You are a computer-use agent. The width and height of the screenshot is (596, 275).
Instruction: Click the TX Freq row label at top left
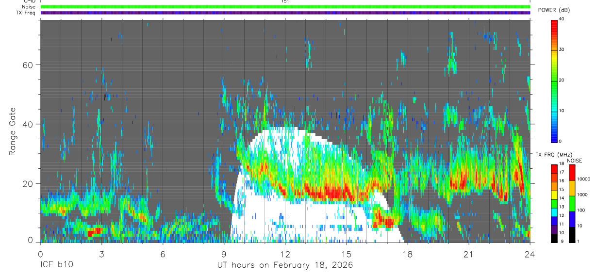26,13
